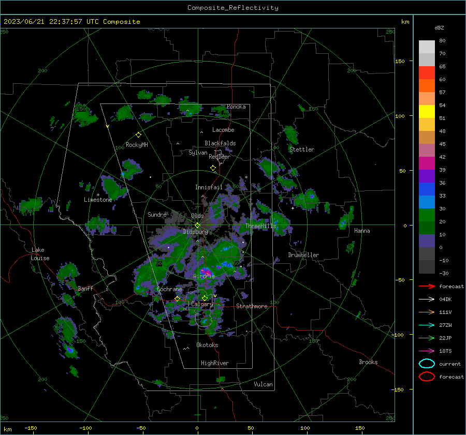466x435 pixels.
Task: Click the Lake Louise label
Action: click(40, 254)
